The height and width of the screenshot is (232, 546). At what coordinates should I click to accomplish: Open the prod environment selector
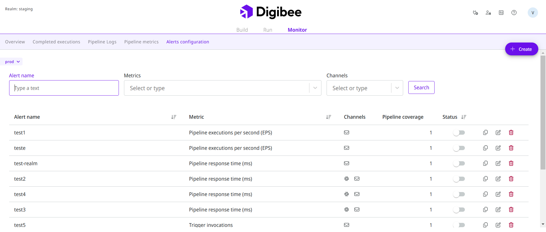[12, 62]
